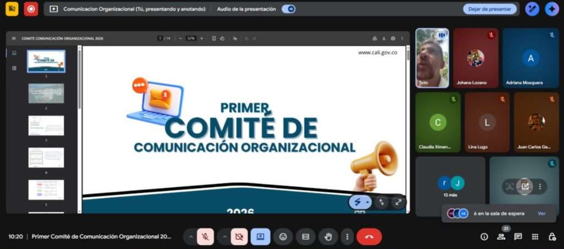This screenshot has height=249, width=564.
Task: Open meeting details info icon
Action: (484, 236)
